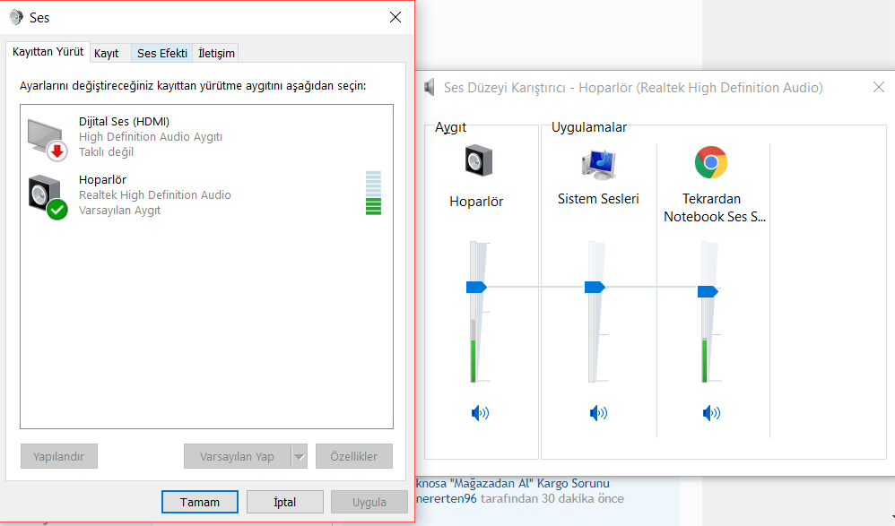Select the Hoparlör device icon in Ses list

tap(48, 197)
